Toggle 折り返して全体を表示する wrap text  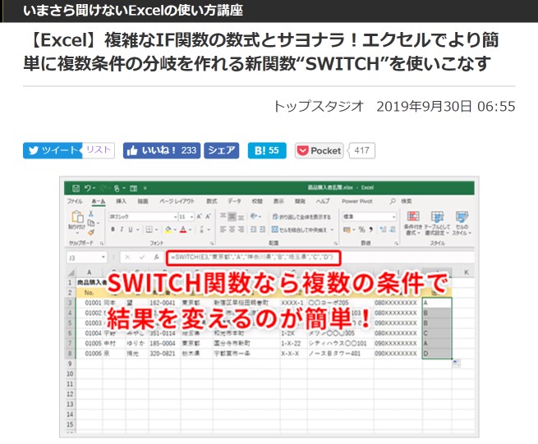[301, 217]
